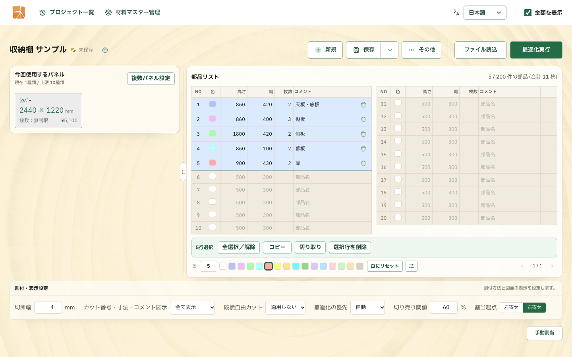Click 選択行を削除 button

pos(350,248)
